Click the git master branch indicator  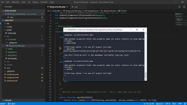[3, 104]
